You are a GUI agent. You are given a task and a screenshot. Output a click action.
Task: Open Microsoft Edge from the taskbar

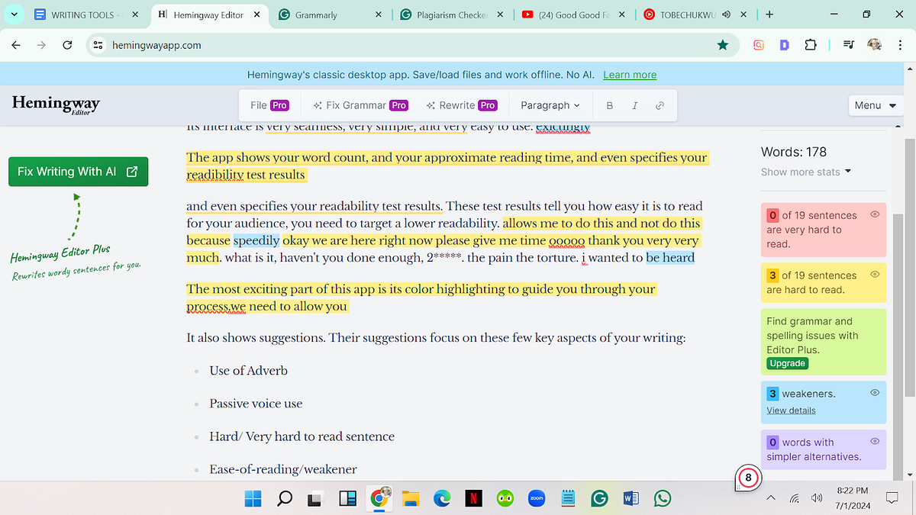click(442, 499)
